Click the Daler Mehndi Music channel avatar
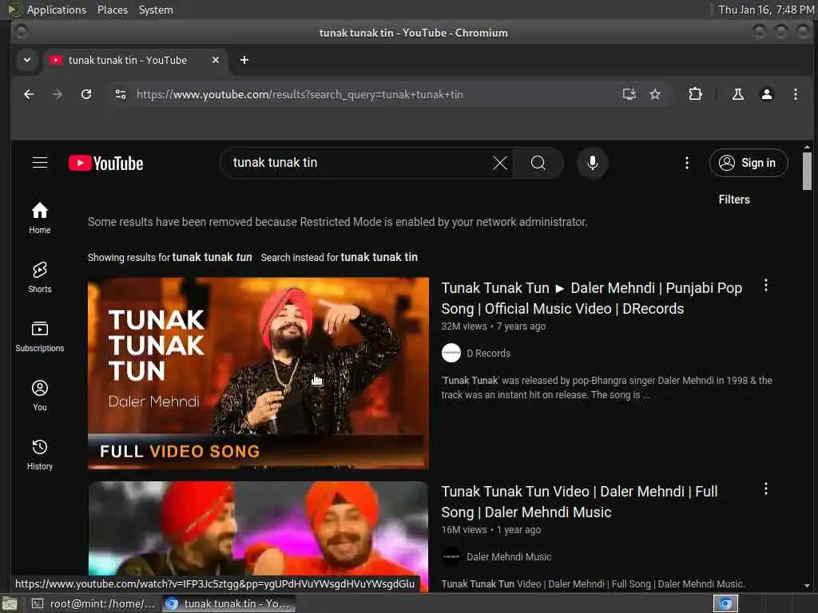 click(451, 556)
